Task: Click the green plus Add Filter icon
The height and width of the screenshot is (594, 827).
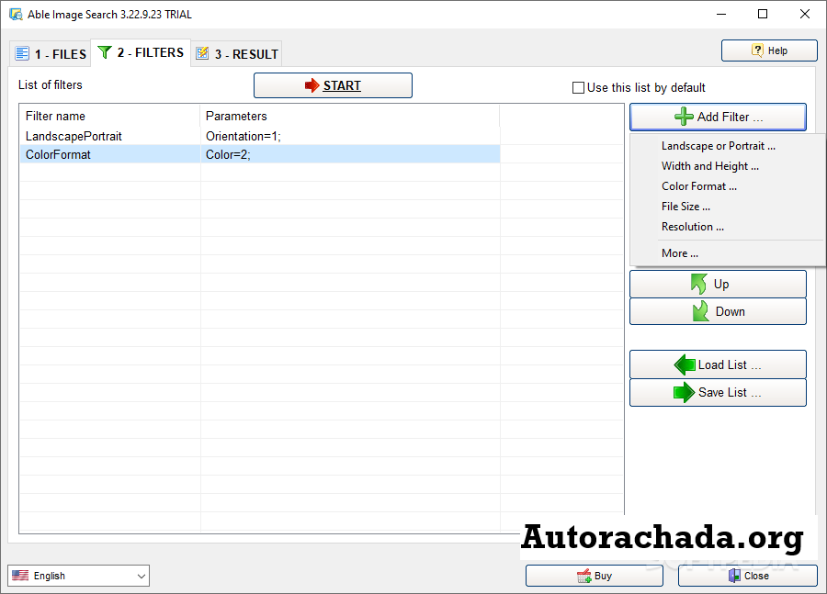Action: pos(684,117)
